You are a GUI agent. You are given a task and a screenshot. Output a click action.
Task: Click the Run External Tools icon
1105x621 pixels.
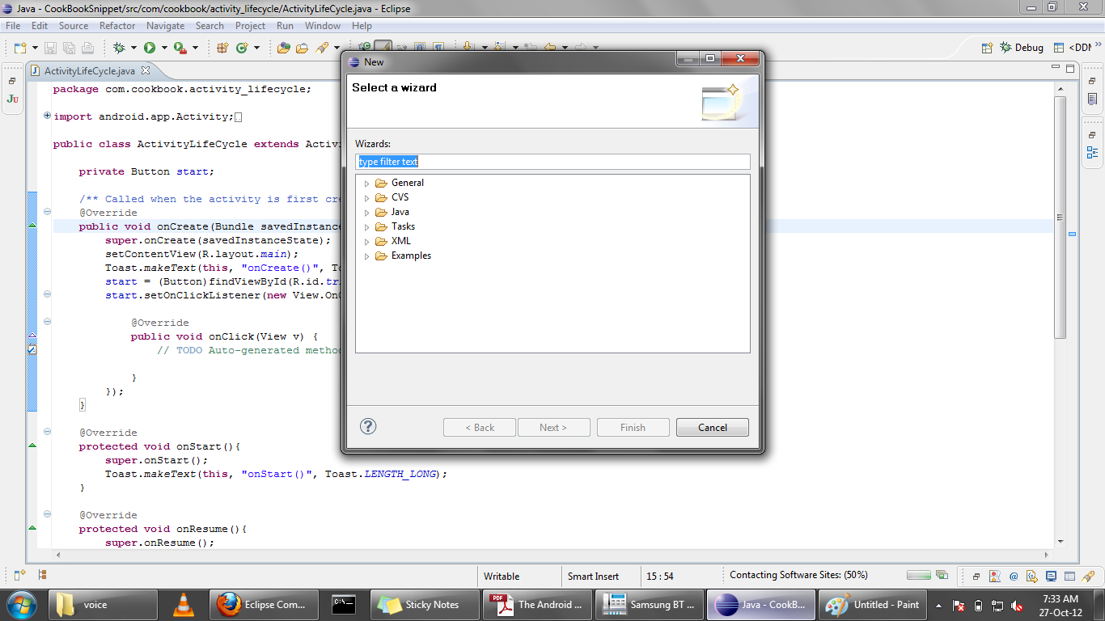pos(180,48)
